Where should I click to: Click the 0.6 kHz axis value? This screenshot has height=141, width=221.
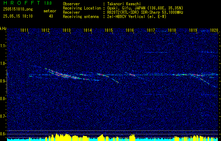click(x=3, y=134)
